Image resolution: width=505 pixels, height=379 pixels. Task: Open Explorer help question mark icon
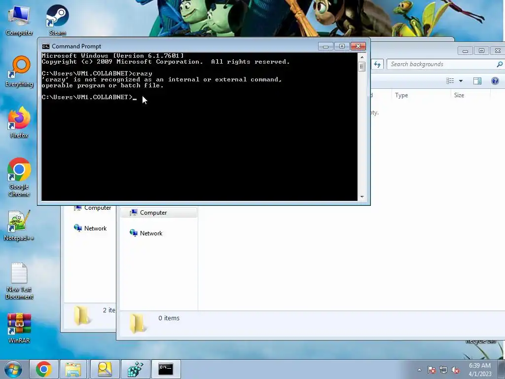[x=495, y=81]
